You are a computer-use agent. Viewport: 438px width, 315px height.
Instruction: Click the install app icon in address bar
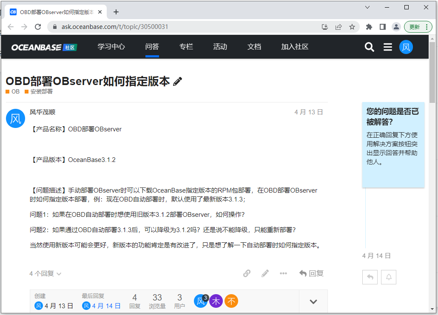pyautogui.click(x=324, y=27)
